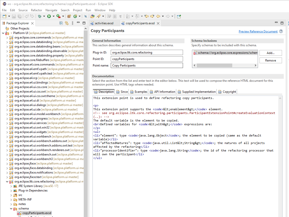Screen dimensions: 289x217
Task: Click the Debug bug icon
Action: point(39,16)
